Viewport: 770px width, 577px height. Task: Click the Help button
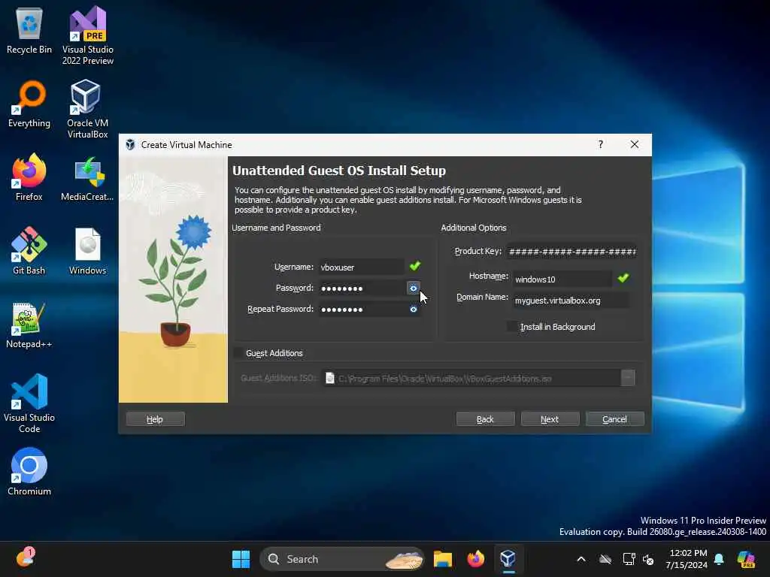[155, 419]
